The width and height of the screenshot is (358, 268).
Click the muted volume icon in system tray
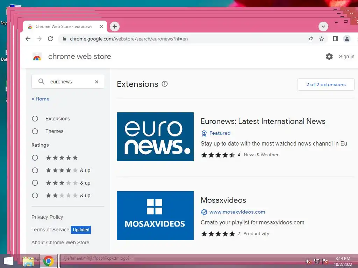[308, 261]
